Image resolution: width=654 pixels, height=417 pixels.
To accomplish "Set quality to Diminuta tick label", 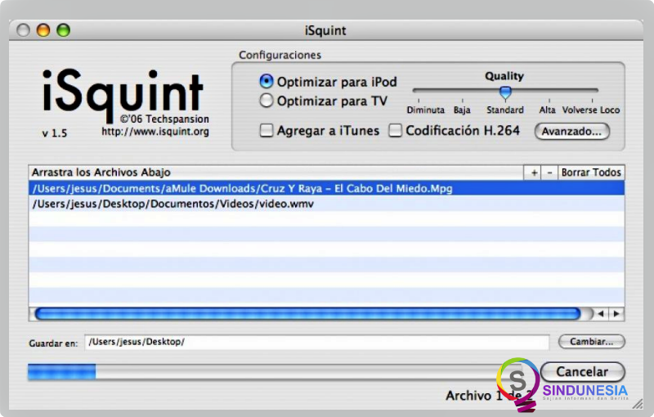I will pyautogui.click(x=425, y=110).
